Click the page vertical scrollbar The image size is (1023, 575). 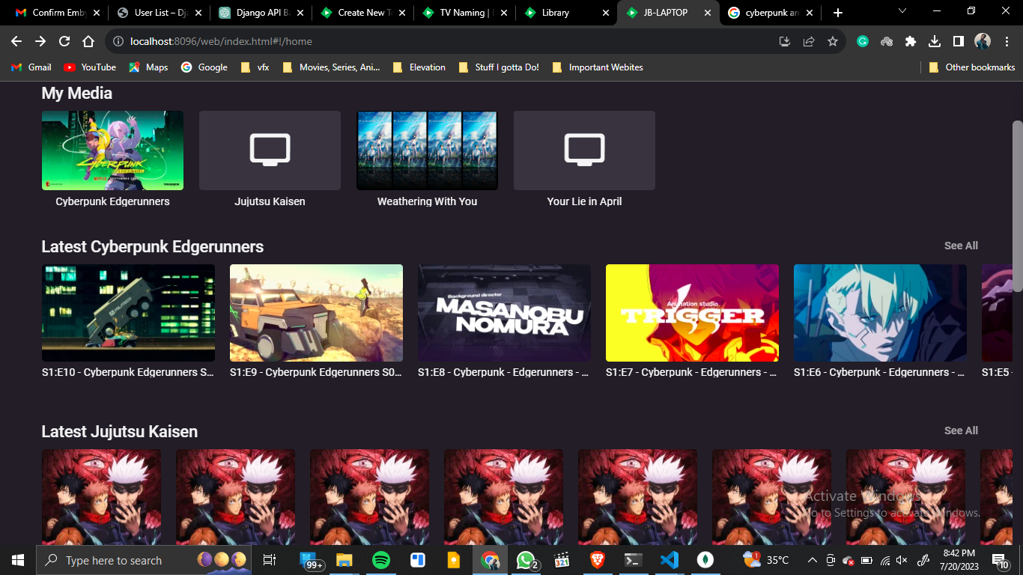tap(1017, 206)
